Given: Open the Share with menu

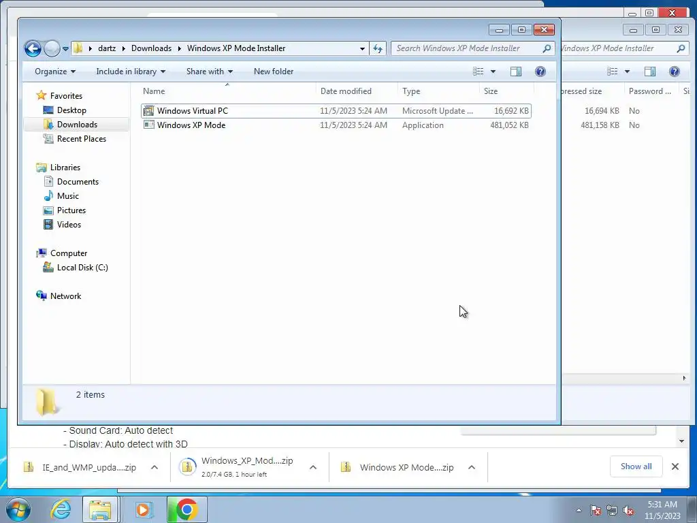Looking at the screenshot, I should pos(210,71).
